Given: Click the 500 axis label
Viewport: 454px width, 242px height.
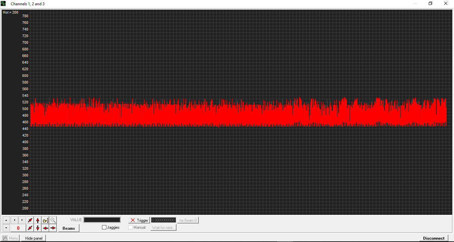Looking at the screenshot, I should pyautogui.click(x=25, y=109).
